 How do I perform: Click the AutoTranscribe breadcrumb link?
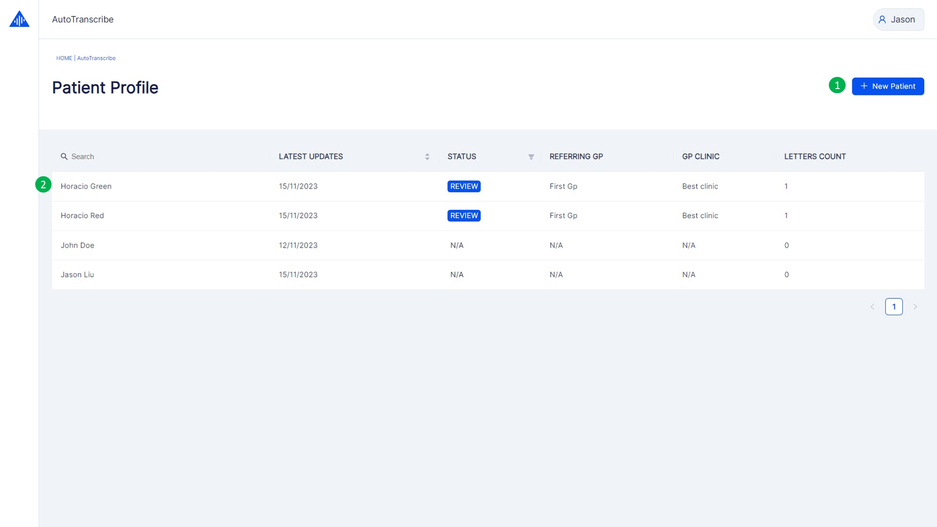[96, 58]
